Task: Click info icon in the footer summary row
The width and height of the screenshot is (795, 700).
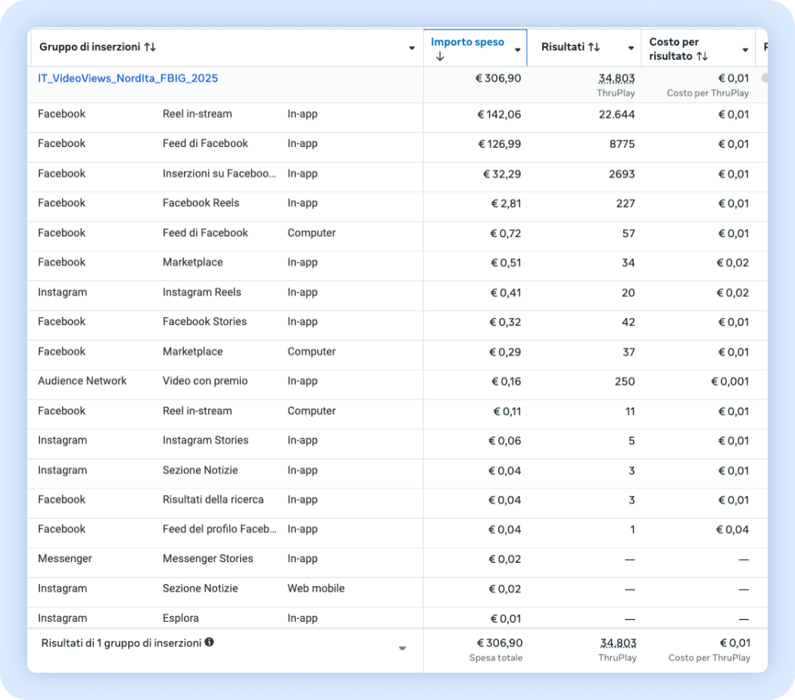Action: 209,642
